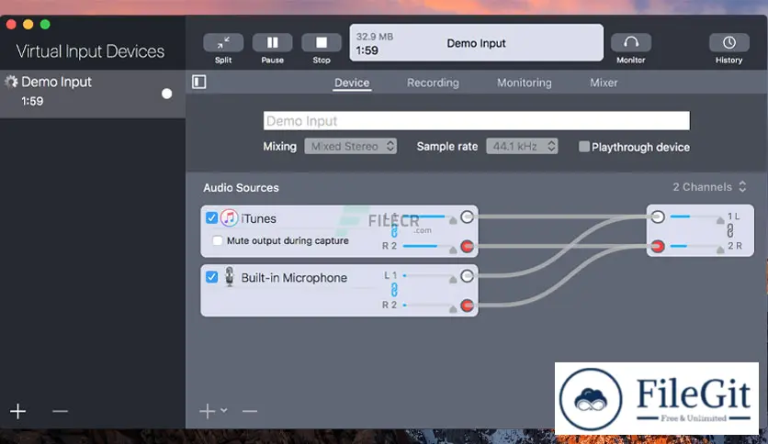Adjust the iTunes L 1 volume slider
Viewport: 768px width, 444px height.
pos(424,218)
